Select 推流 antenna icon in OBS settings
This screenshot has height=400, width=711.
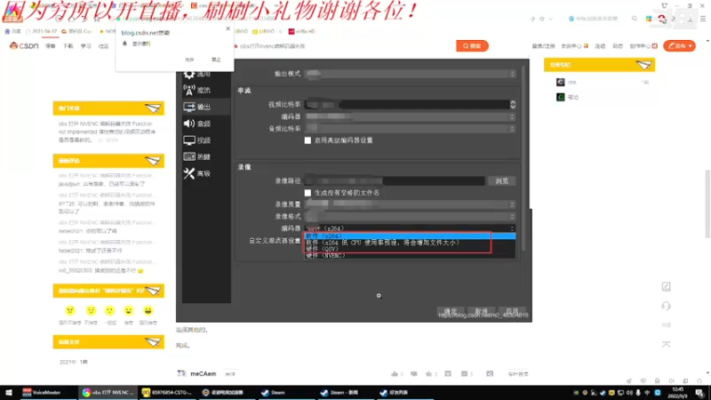(189, 90)
